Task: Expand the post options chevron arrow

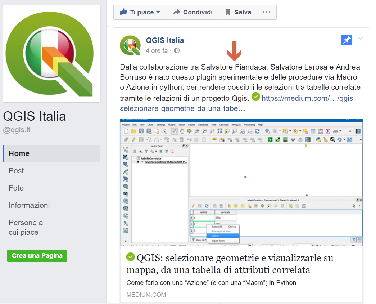Action: click(x=361, y=39)
